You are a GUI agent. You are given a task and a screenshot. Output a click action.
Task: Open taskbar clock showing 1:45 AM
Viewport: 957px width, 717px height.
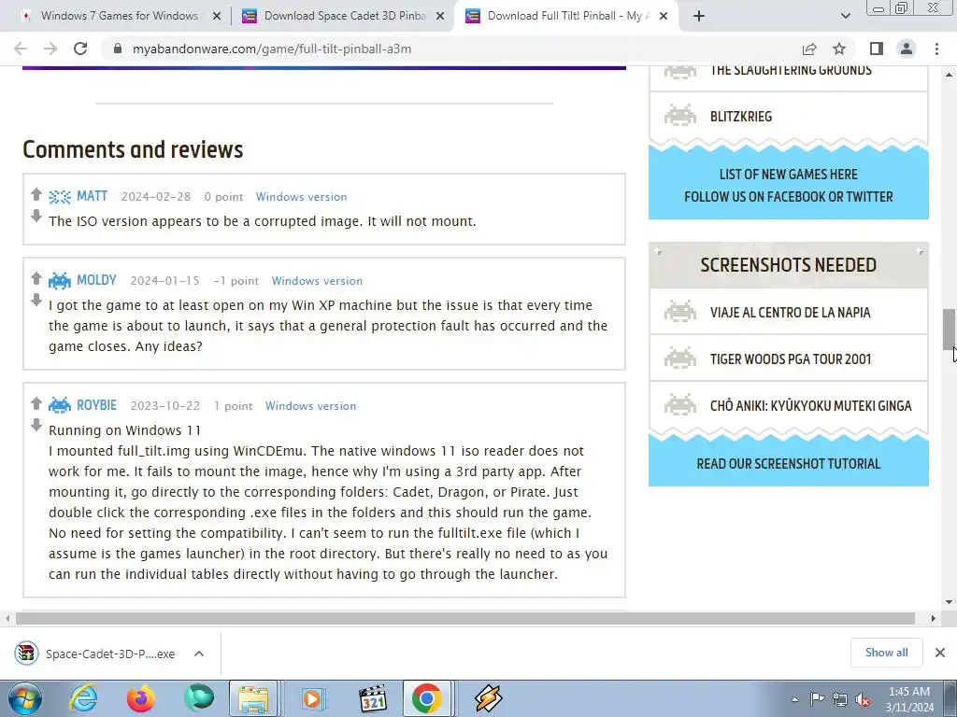[x=909, y=699]
